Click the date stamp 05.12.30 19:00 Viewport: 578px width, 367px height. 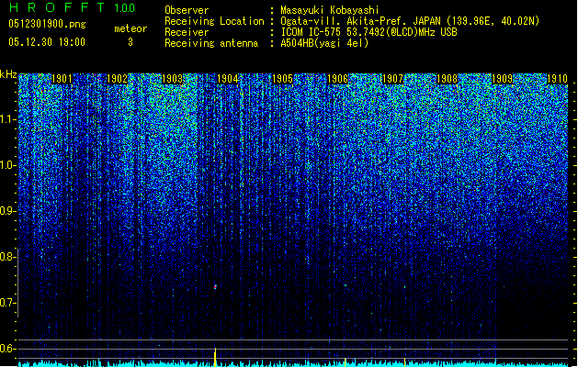point(47,42)
